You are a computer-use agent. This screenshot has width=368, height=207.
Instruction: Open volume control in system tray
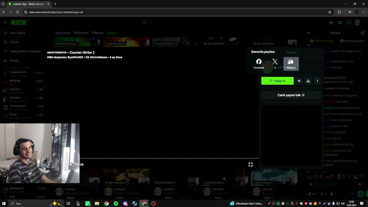point(342,204)
